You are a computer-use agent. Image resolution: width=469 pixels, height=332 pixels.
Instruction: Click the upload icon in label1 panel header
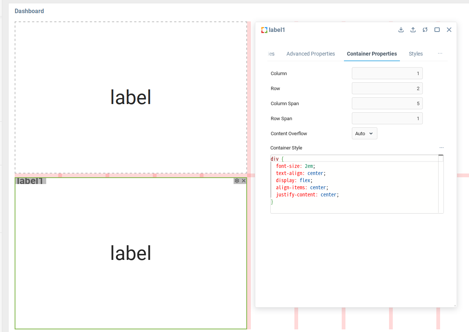point(413,30)
